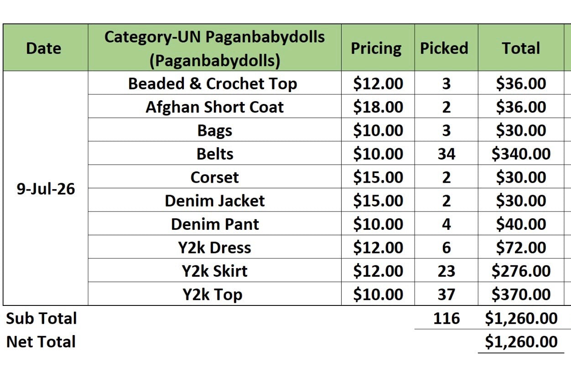Click the Afghan Short Coat cell
The width and height of the screenshot is (571, 377).
pyautogui.click(x=214, y=107)
